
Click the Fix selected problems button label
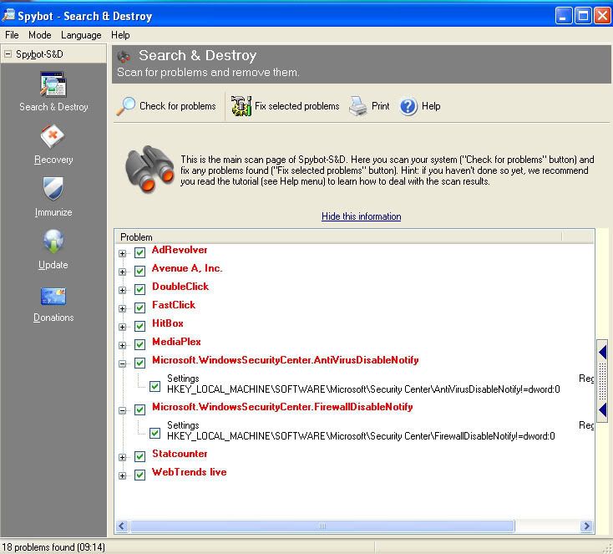point(296,106)
